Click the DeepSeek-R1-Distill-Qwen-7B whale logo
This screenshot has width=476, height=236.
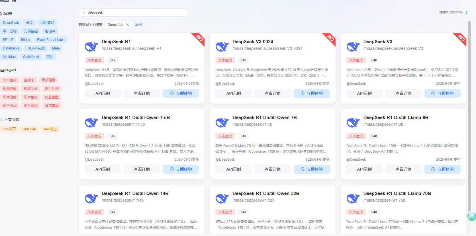click(222, 122)
